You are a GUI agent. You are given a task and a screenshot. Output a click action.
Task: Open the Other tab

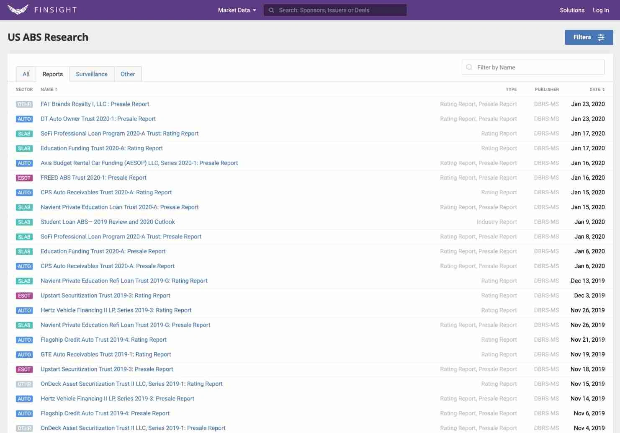[x=128, y=74]
